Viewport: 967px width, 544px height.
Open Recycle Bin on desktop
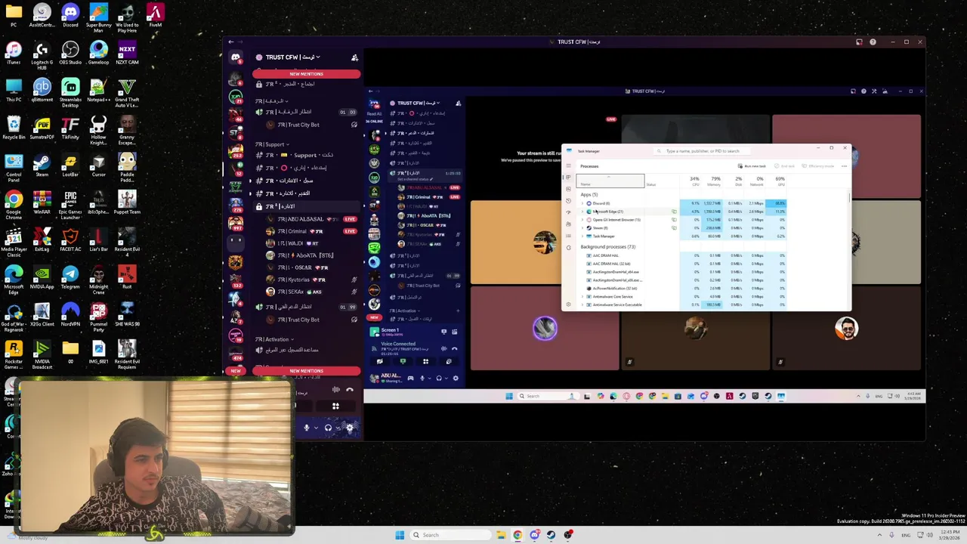point(14,128)
